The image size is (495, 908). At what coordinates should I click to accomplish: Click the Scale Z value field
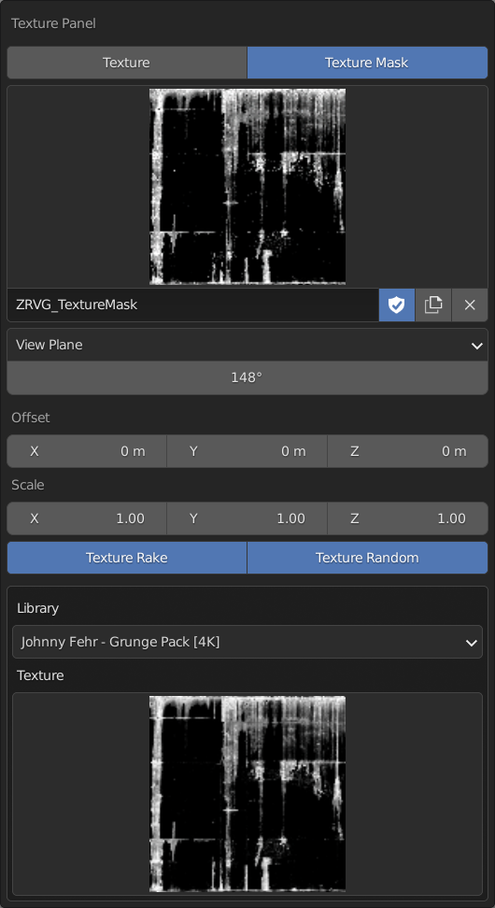[407, 518]
